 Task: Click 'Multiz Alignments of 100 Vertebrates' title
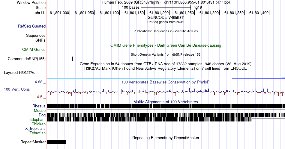(166, 102)
